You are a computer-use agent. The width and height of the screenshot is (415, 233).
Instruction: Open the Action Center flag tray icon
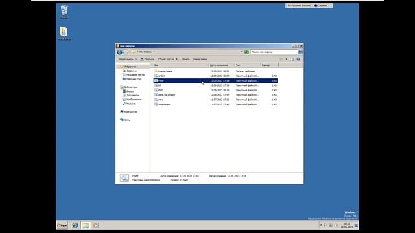point(326,225)
